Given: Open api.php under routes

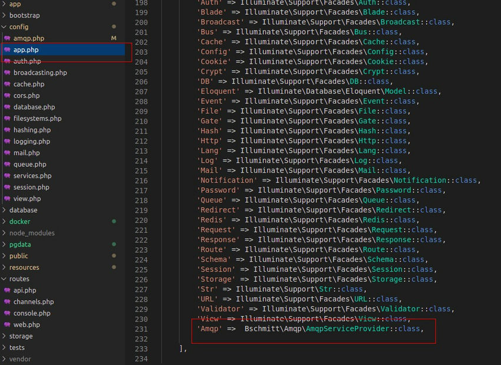Looking at the screenshot, I should coord(25,290).
